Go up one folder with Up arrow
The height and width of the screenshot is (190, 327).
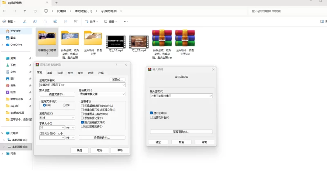click(25, 11)
